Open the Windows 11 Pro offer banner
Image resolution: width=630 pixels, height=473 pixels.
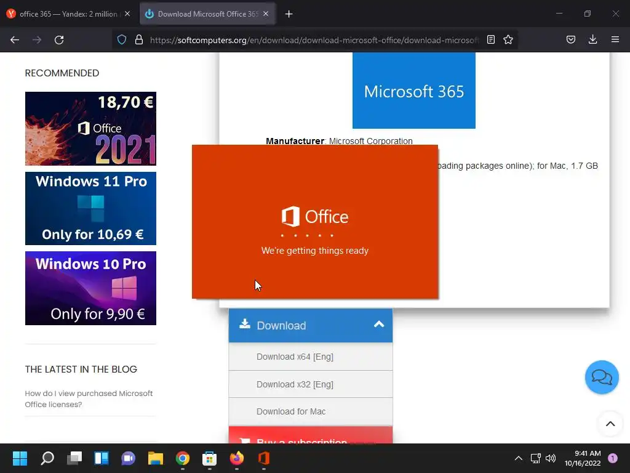(x=90, y=208)
